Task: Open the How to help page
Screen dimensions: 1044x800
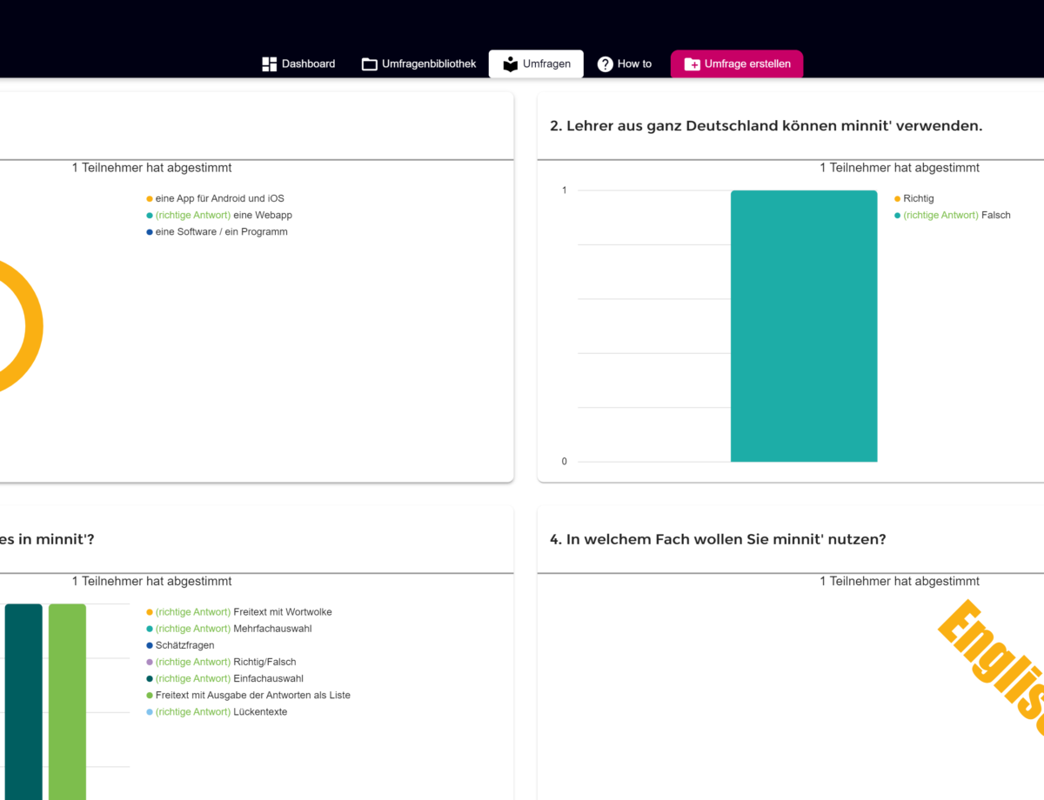Action: 625,64
